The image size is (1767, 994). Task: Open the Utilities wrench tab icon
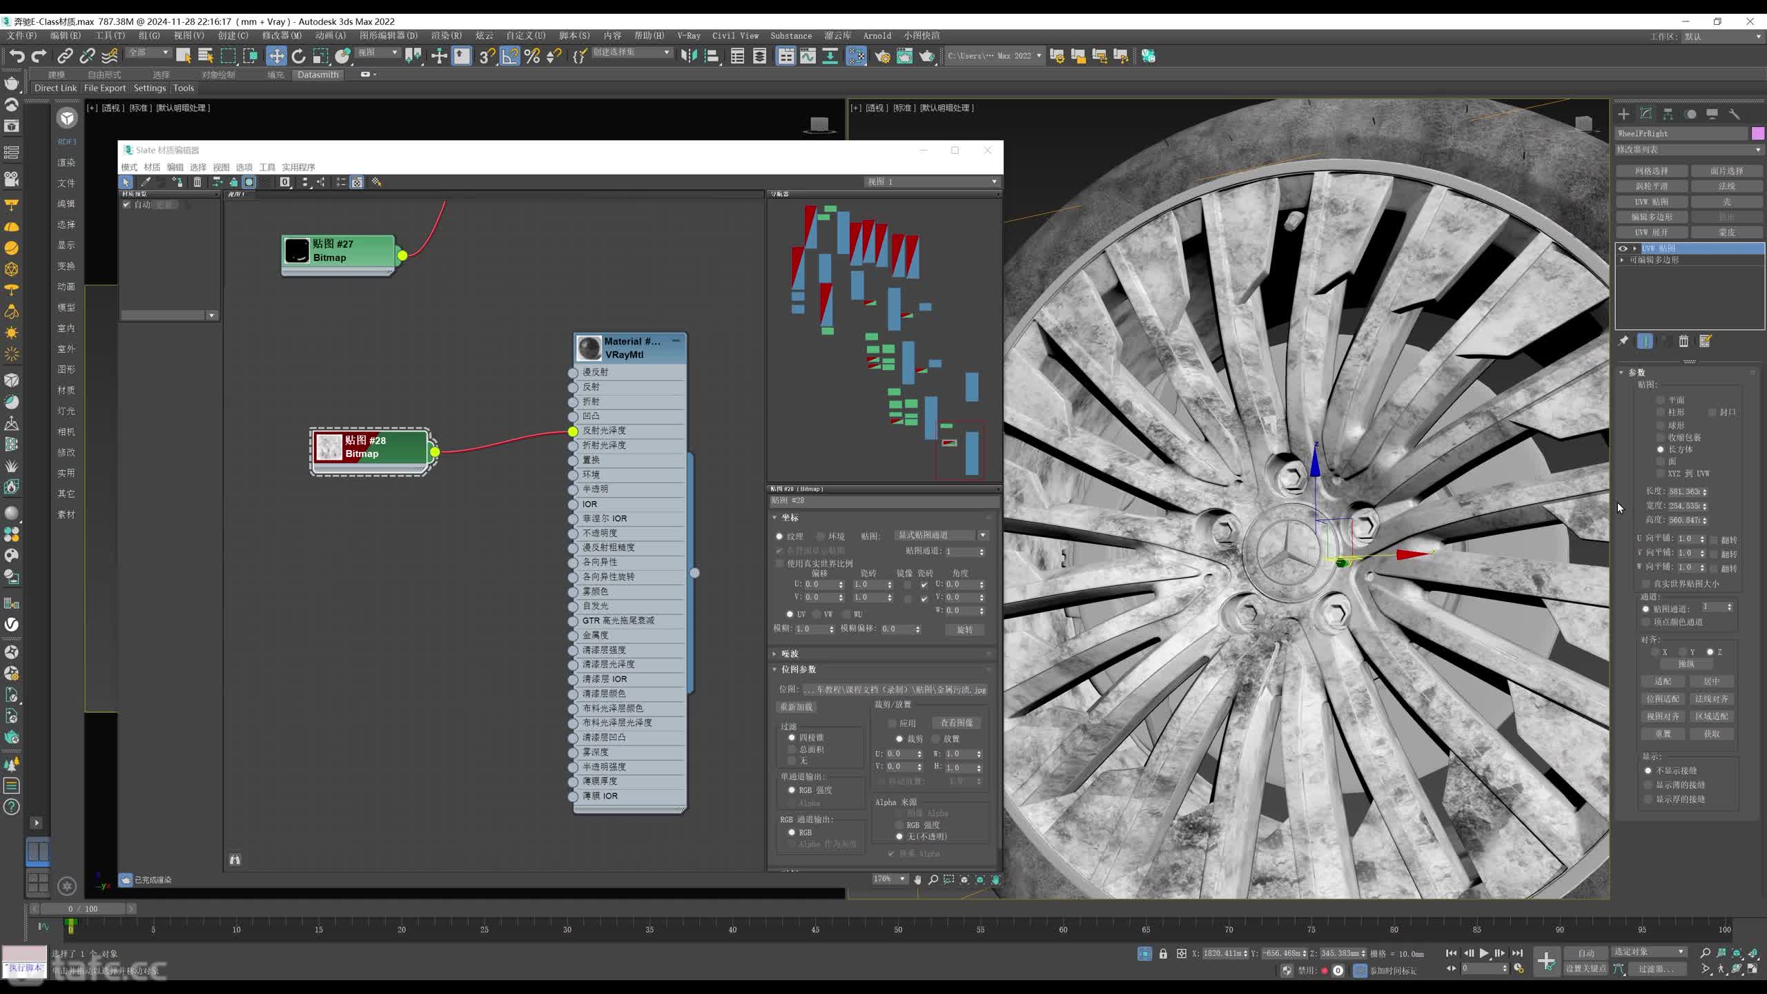click(1734, 114)
